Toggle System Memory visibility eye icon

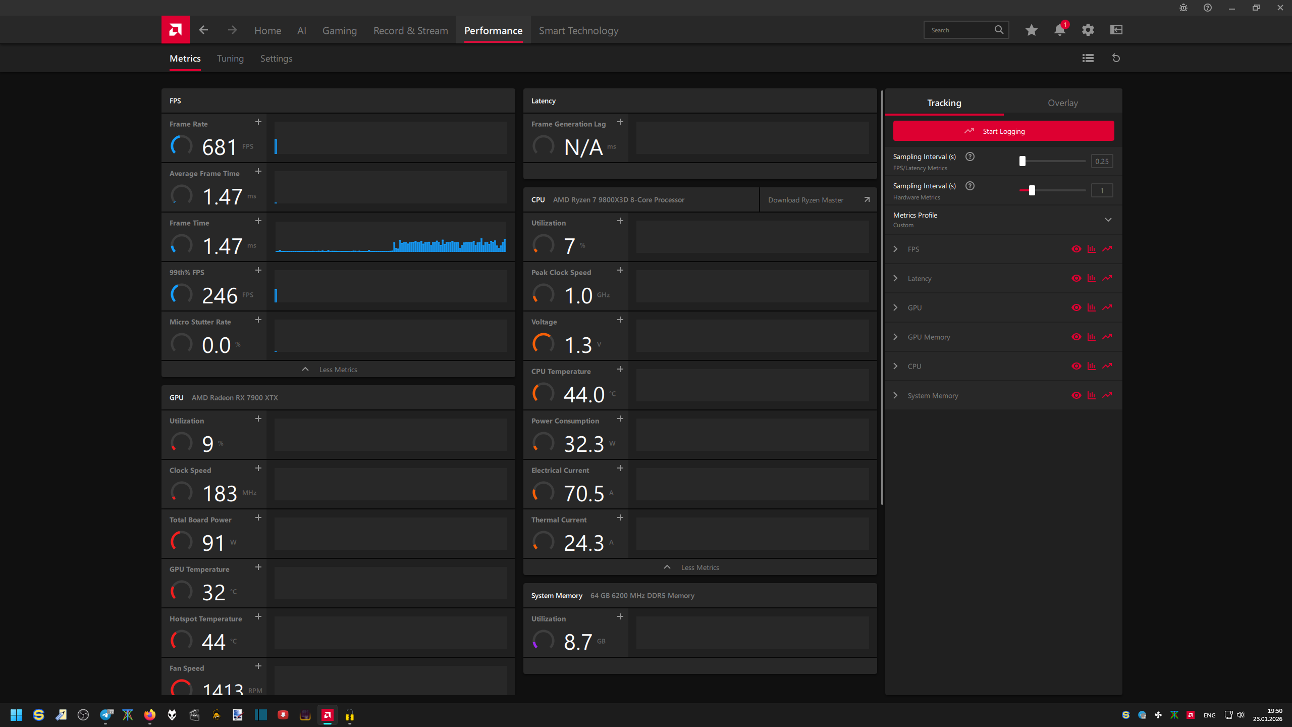(x=1076, y=395)
